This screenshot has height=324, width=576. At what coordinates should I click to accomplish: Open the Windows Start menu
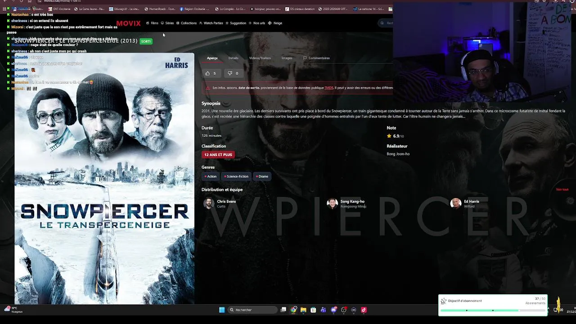point(222,310)
